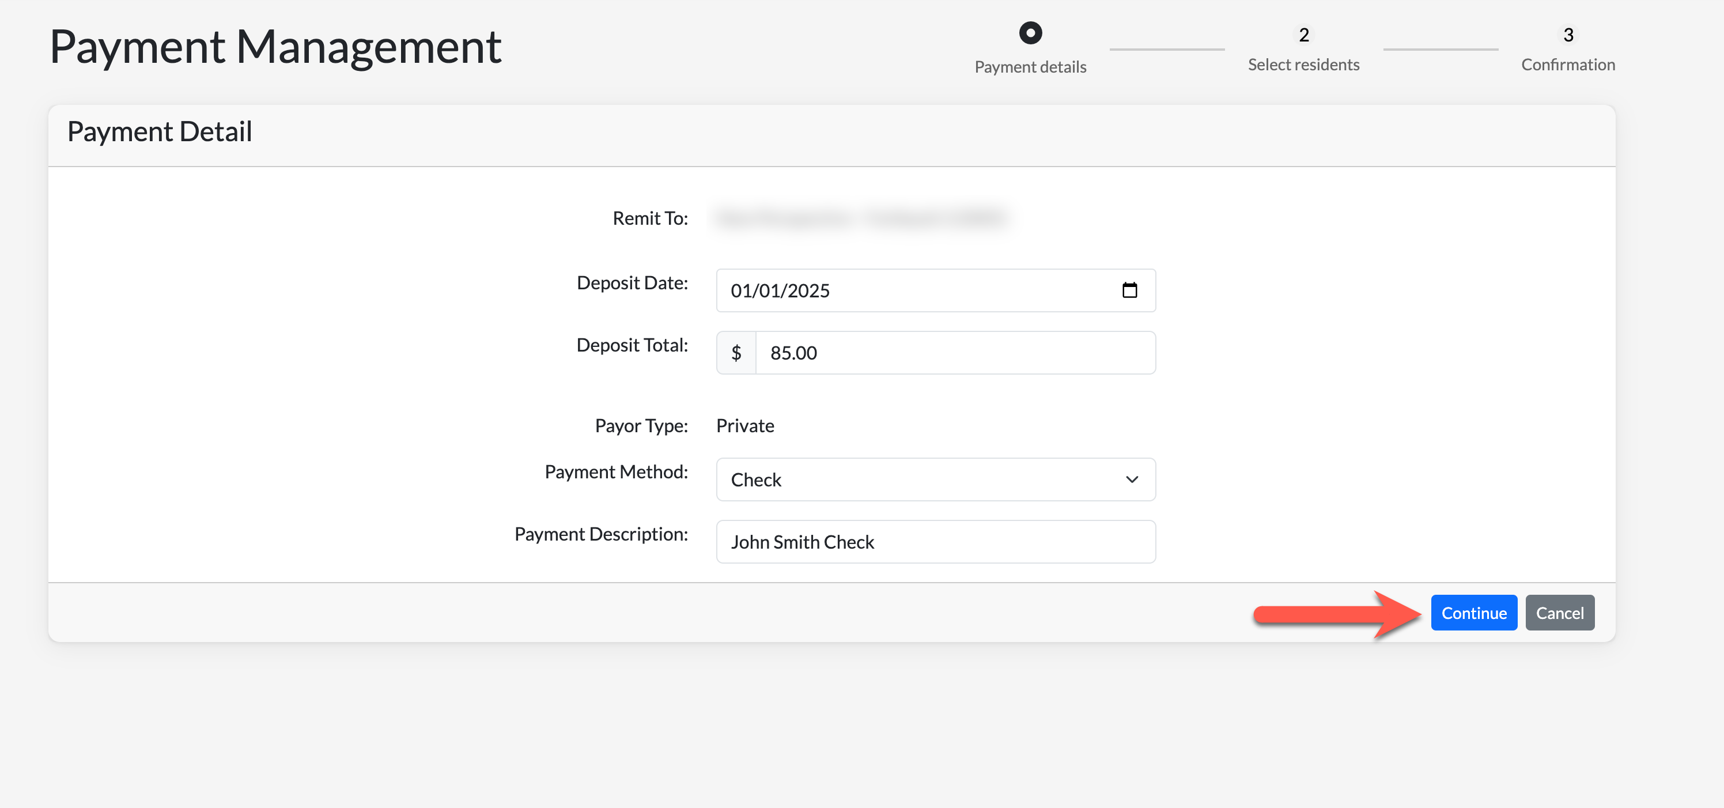Click the Payment details step circle

(1030, 33)
